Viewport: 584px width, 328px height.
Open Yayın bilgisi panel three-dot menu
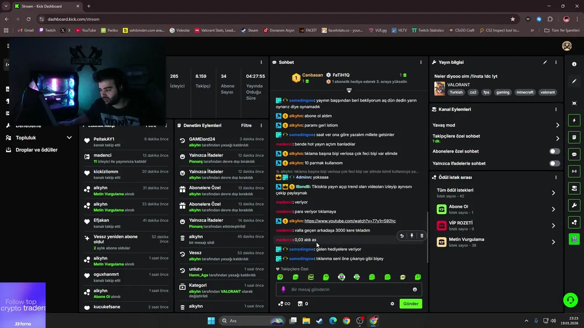(x=556, y=62)
